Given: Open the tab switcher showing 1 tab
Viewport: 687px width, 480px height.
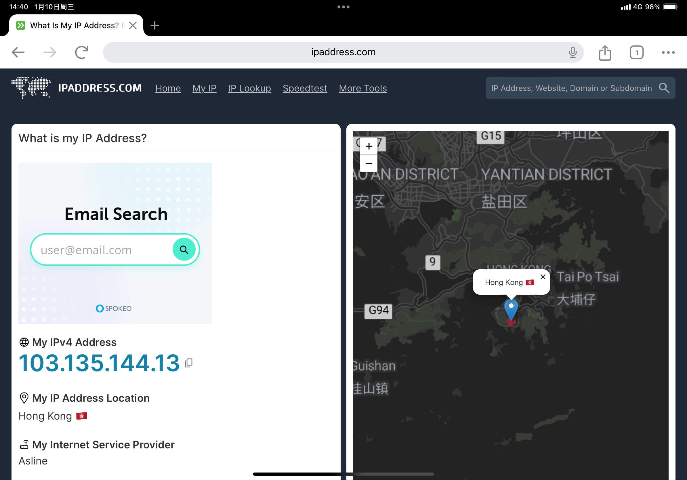Looking at the screenshot, I should [x=636, y=52].
